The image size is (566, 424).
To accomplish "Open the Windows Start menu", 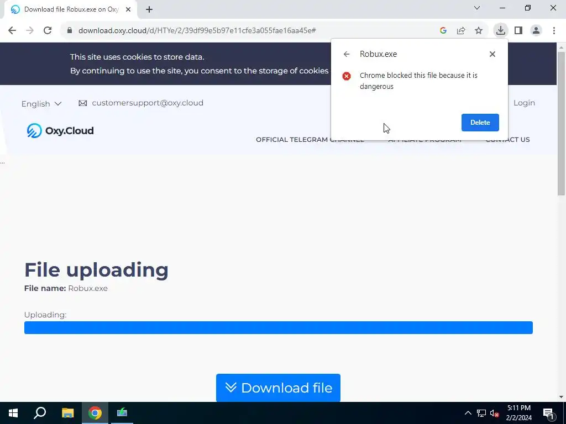I will click(x=13, y=413).
